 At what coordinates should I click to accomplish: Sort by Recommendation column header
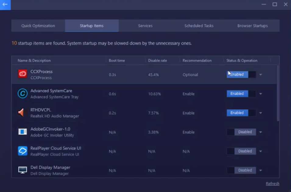tap(197, 60)
